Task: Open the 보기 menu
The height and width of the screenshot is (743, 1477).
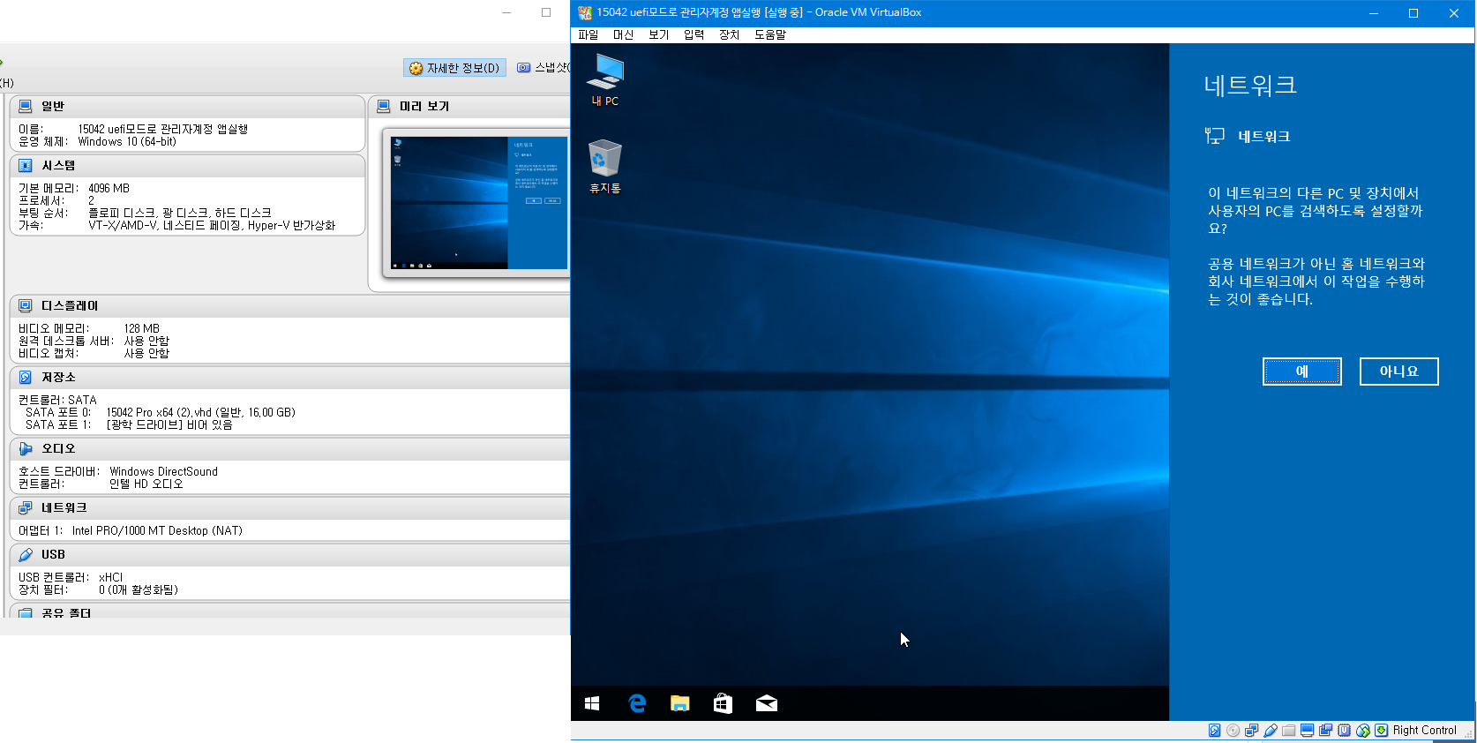Action: [658, 34]
